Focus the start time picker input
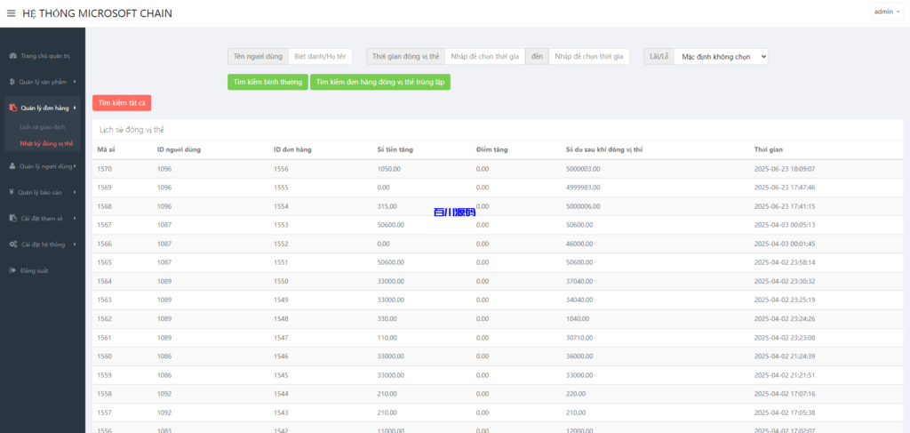910x433 pixels. point(484,56)
